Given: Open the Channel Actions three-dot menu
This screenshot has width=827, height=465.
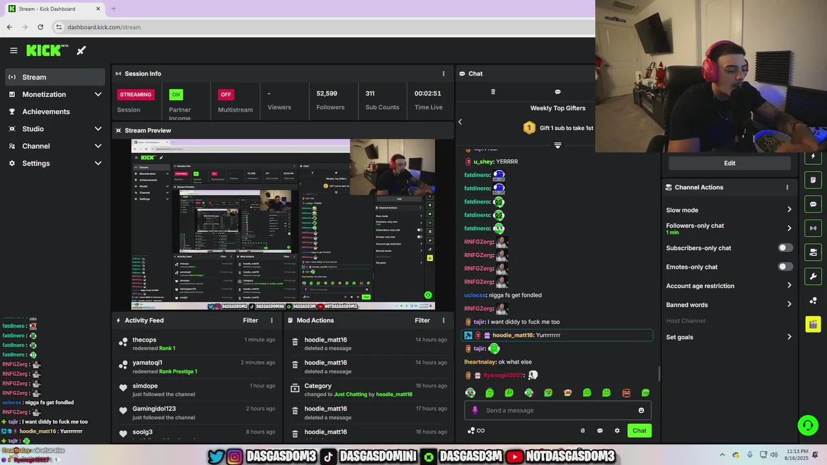Looking at the screenshot, I should click(787, 187).
